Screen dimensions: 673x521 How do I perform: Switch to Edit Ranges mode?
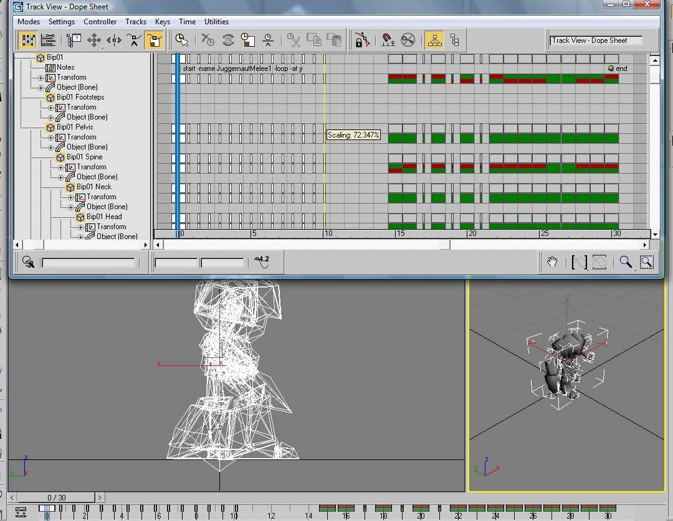pyautogui.click(x=48, y=40)
